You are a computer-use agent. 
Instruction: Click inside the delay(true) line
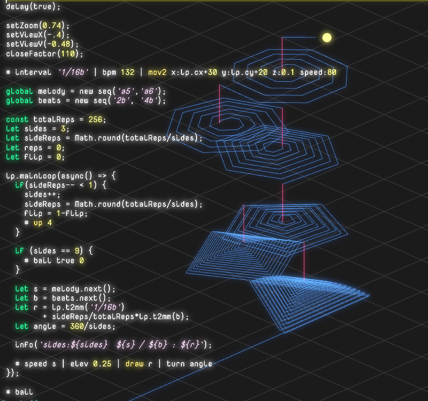(33, 6)
